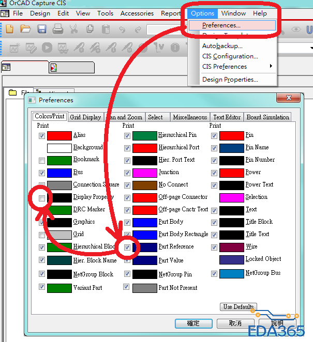Click the 說明 Help button
Image resolution: width=313 pixels, height=342 pixels.
[x=277, y=323]
